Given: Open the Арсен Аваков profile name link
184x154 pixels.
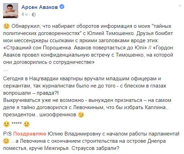Looking at the screenshot, I should pos(39,7).
